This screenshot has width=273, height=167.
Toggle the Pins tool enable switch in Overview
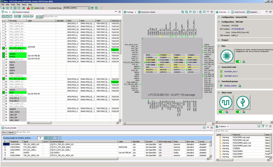coord(238,61)
